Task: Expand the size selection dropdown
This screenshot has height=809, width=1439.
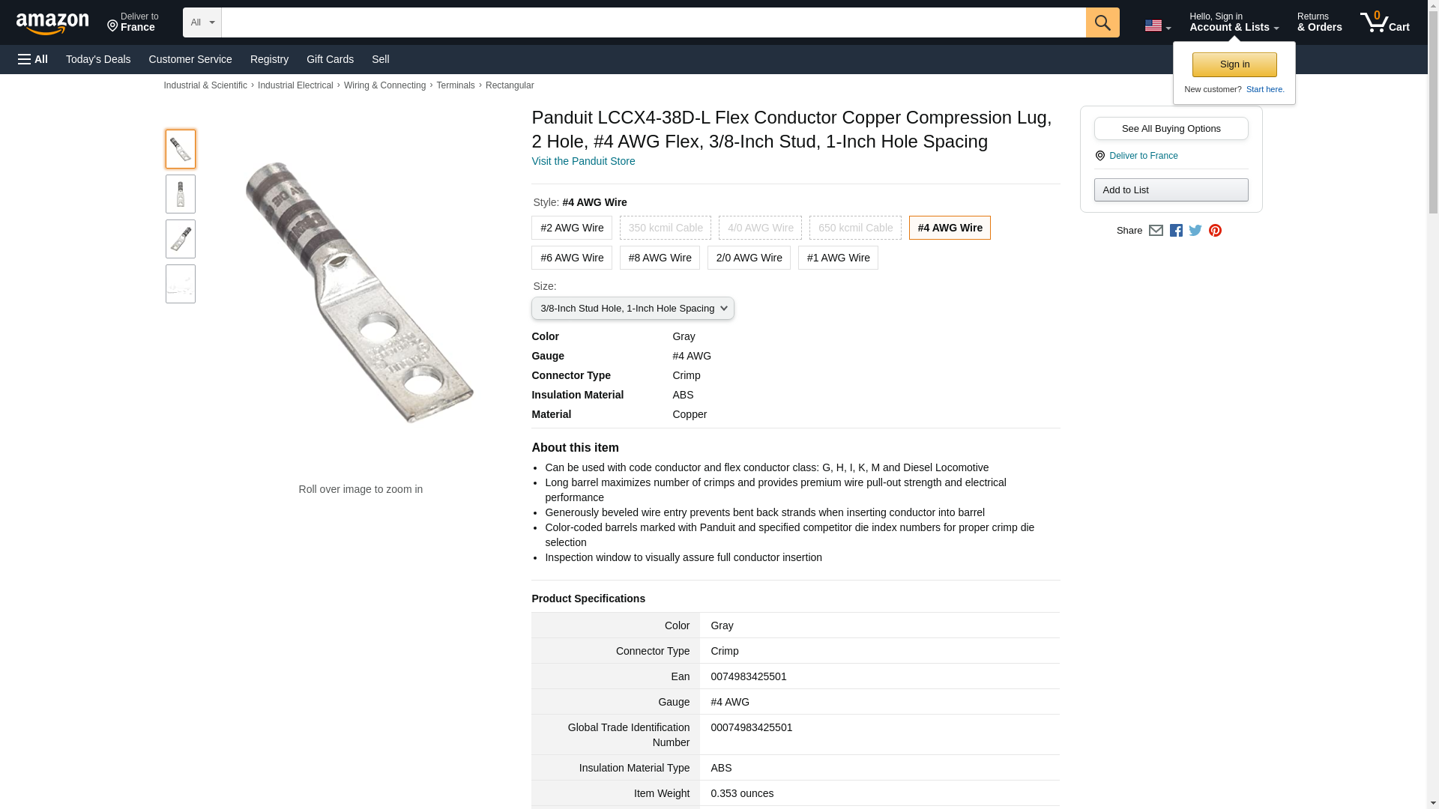Action: point(633,309)
